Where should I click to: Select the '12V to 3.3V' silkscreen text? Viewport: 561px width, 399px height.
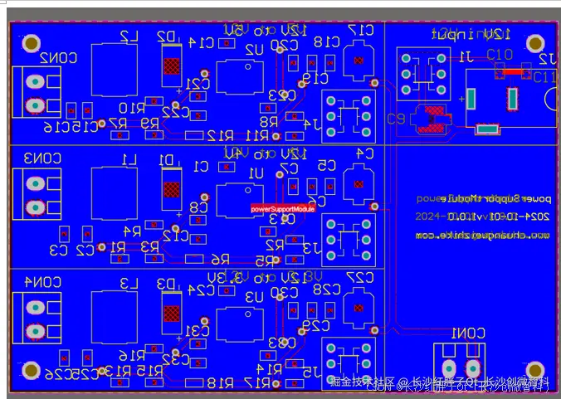pyautogui.click(x=265, y=278)
